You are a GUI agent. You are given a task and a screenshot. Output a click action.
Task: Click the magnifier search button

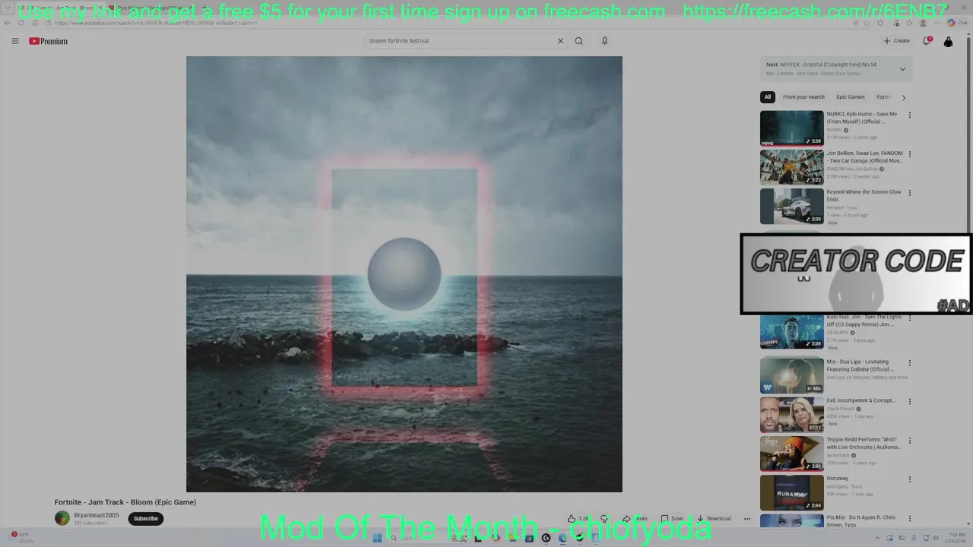click(578, 41)
